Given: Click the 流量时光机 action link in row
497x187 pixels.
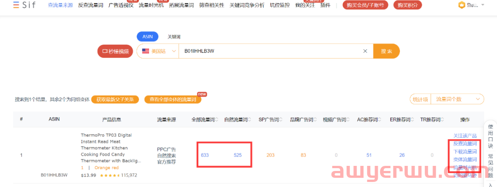Looking at the screenshot, I should point(465,167).
